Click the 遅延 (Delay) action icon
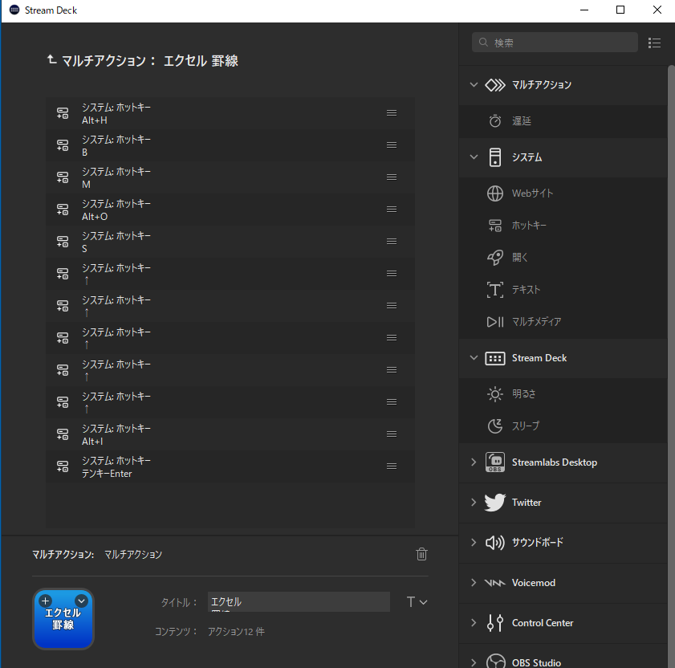 pyautogui.click(x=495, y=120)
